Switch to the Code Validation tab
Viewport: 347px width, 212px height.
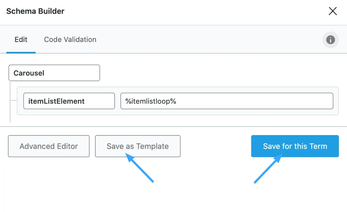[x=70, y=40]
